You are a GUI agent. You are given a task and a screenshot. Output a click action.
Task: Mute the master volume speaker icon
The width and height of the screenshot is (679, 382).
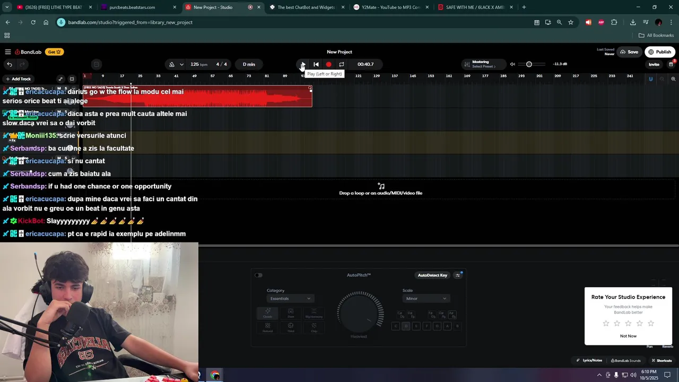click(x=512, y=64)
